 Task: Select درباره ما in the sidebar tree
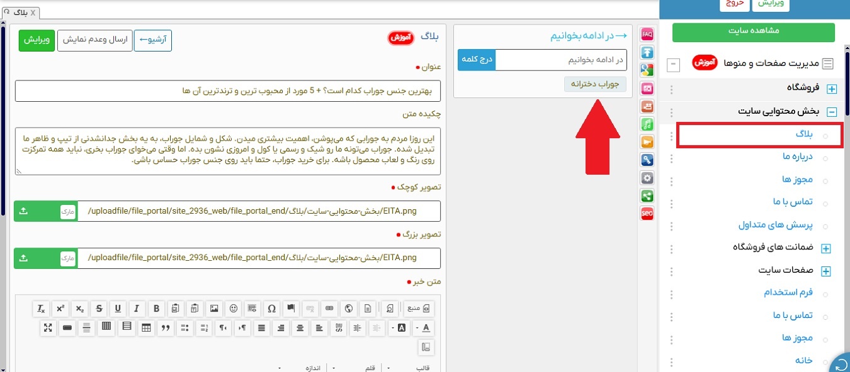click(798, 157)
